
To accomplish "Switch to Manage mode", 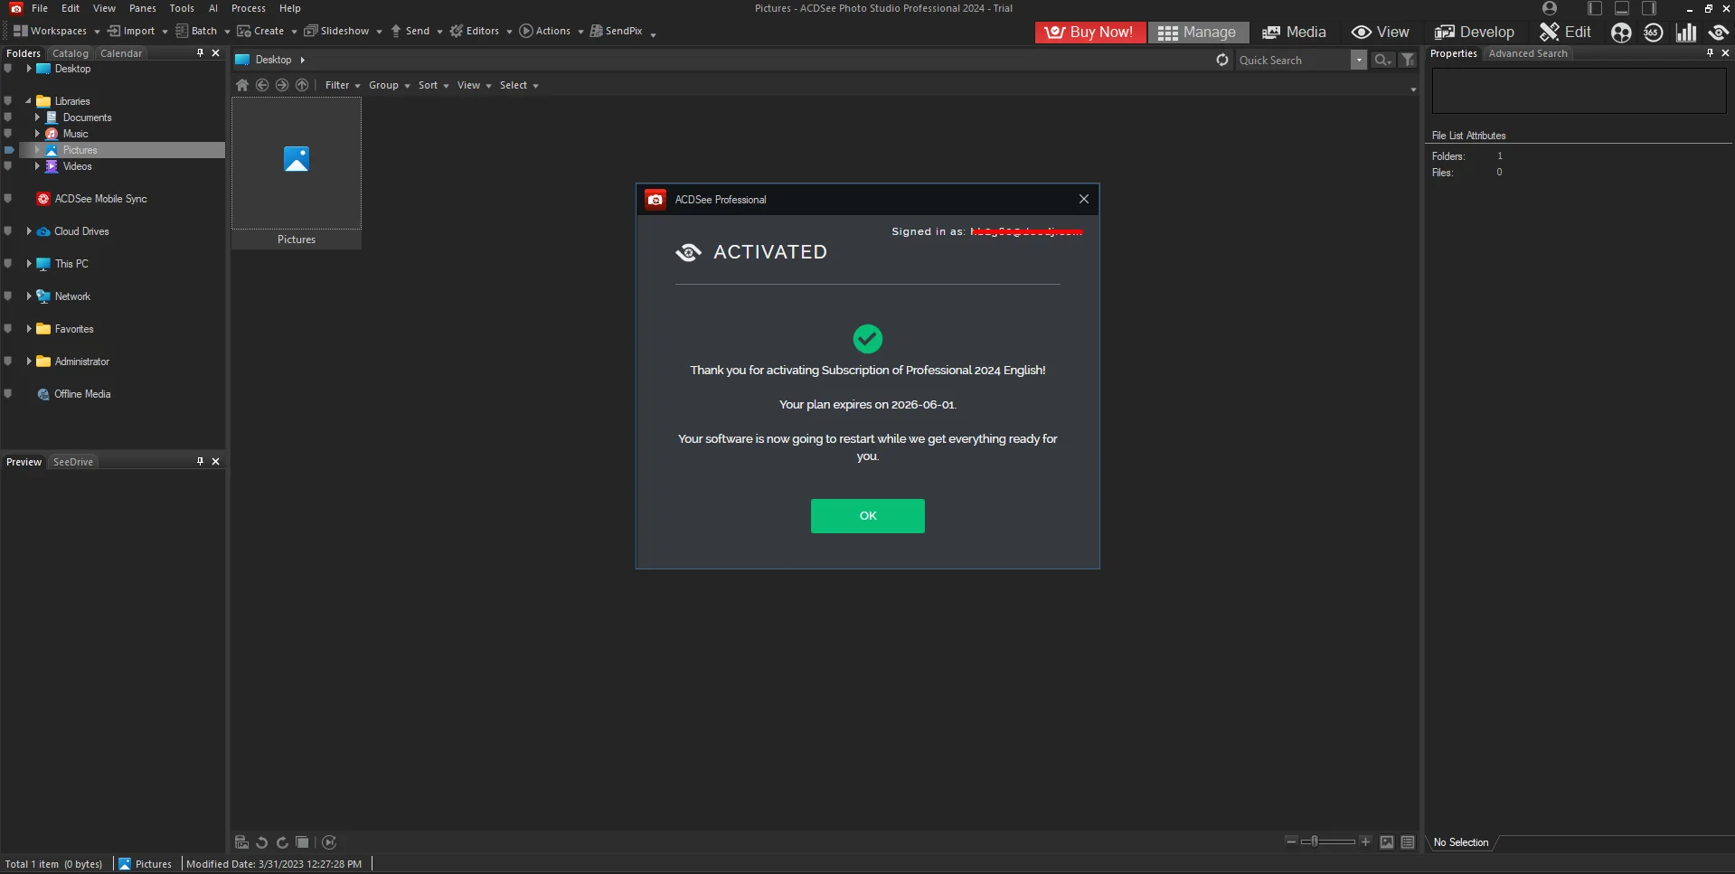I will [x=1198, y=32].
